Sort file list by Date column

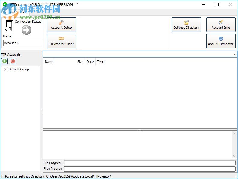pos(90,62)
